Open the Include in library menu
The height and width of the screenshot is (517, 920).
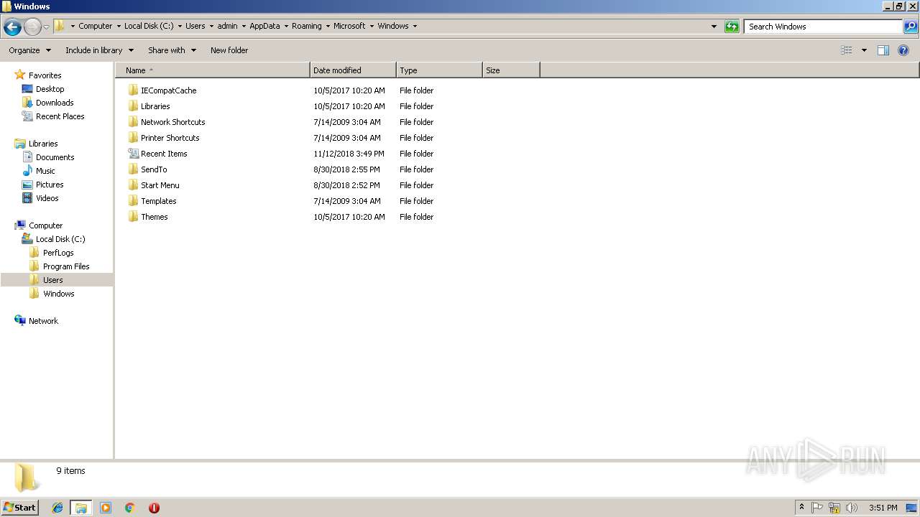(99, 50)
